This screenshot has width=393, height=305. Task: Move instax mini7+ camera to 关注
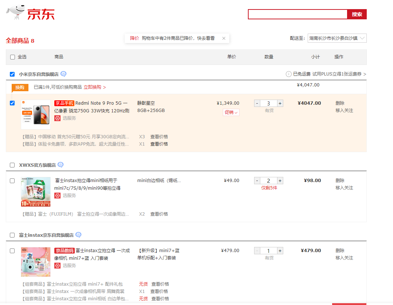coord(344,258)
